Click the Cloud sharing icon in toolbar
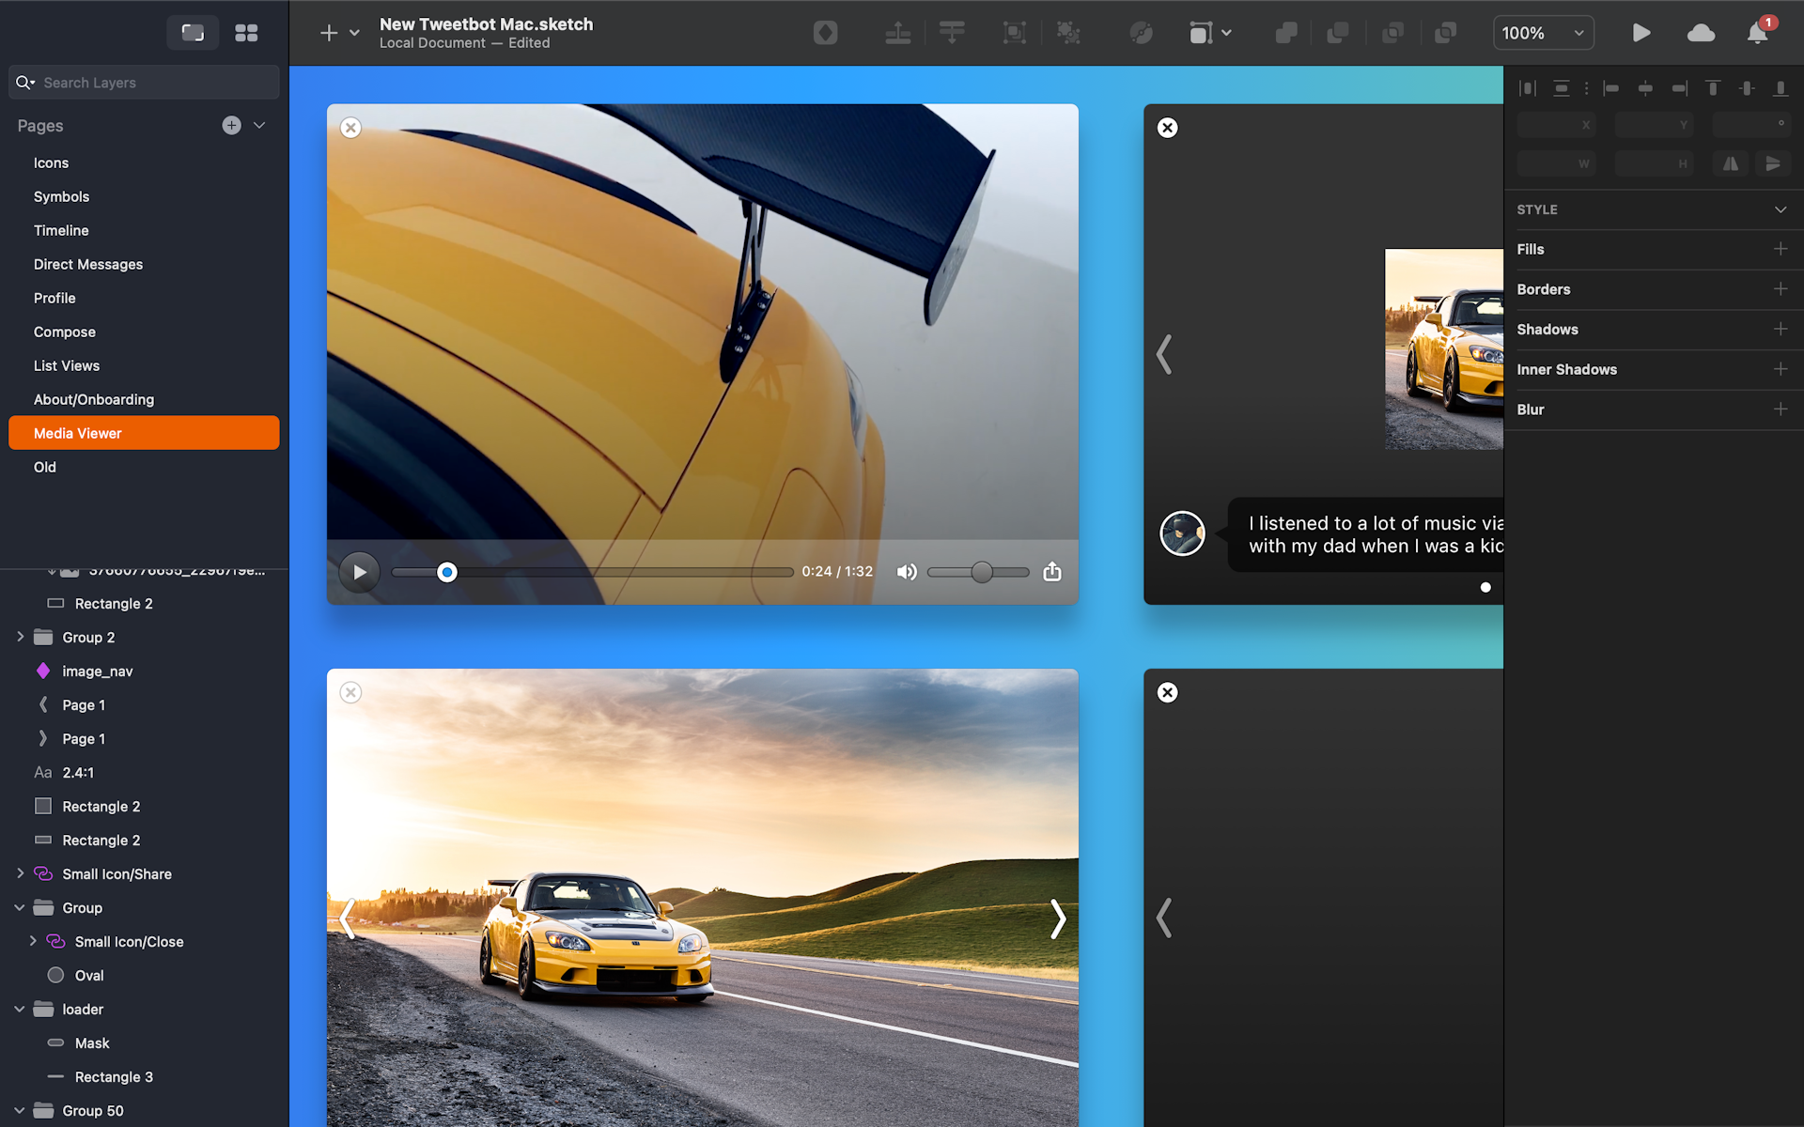 (1701, 32)
